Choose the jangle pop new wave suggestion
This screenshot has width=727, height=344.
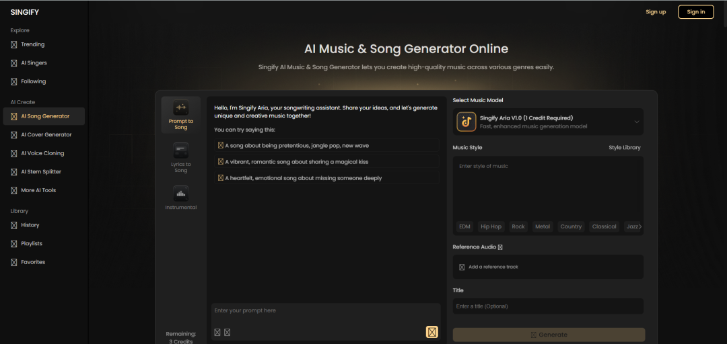326,145
